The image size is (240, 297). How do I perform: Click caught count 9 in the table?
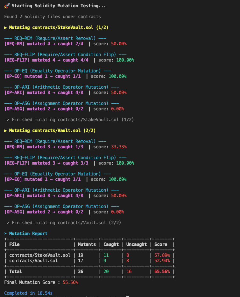(105, 261)
